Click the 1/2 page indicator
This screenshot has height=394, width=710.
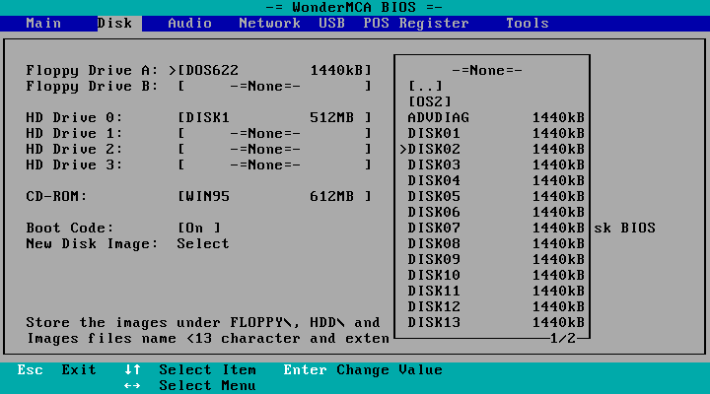click(x=562, y=338)
